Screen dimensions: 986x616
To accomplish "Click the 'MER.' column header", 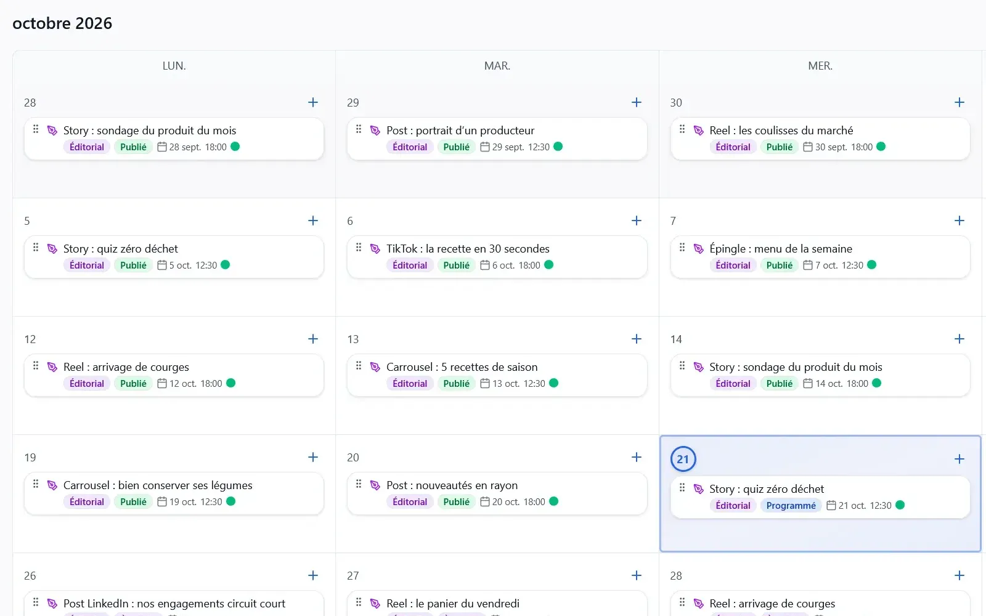I will [x=820, y=66].
